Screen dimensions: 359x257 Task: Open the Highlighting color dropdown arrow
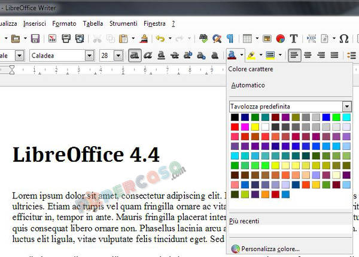click(261, 55)
